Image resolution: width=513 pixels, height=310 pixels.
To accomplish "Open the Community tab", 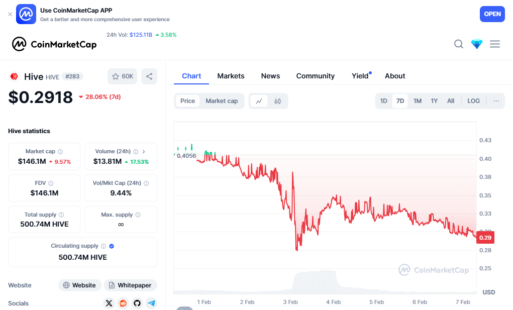I will click(315, 76).
